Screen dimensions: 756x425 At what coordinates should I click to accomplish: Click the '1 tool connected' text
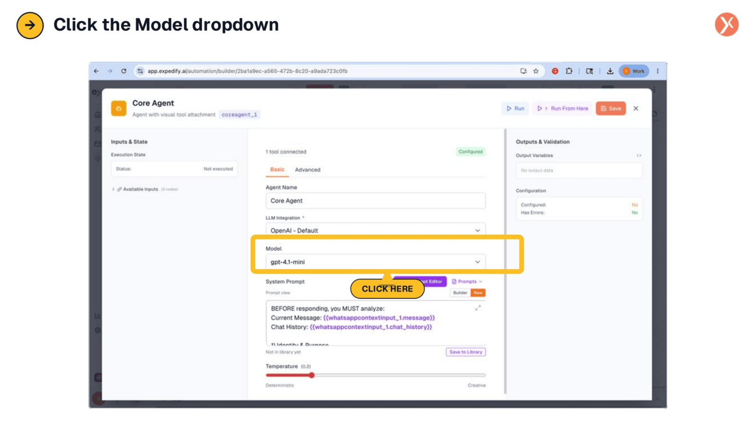tap(286, 152)
